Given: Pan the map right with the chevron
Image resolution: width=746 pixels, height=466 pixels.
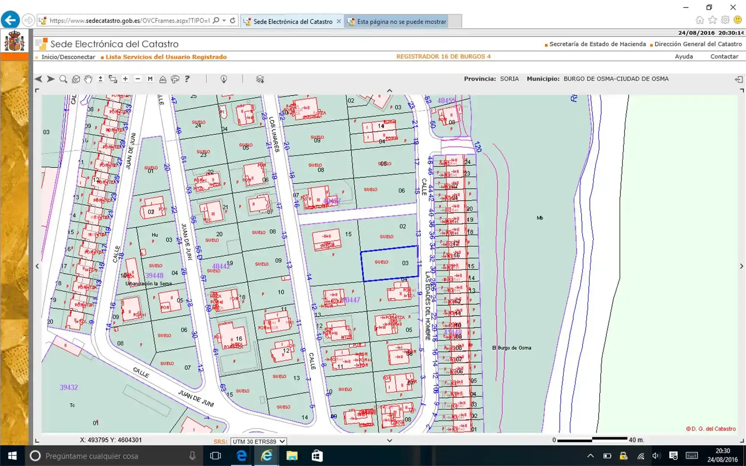Looking at the screenshot, I should pyautogui.click(x=741, y=266).
